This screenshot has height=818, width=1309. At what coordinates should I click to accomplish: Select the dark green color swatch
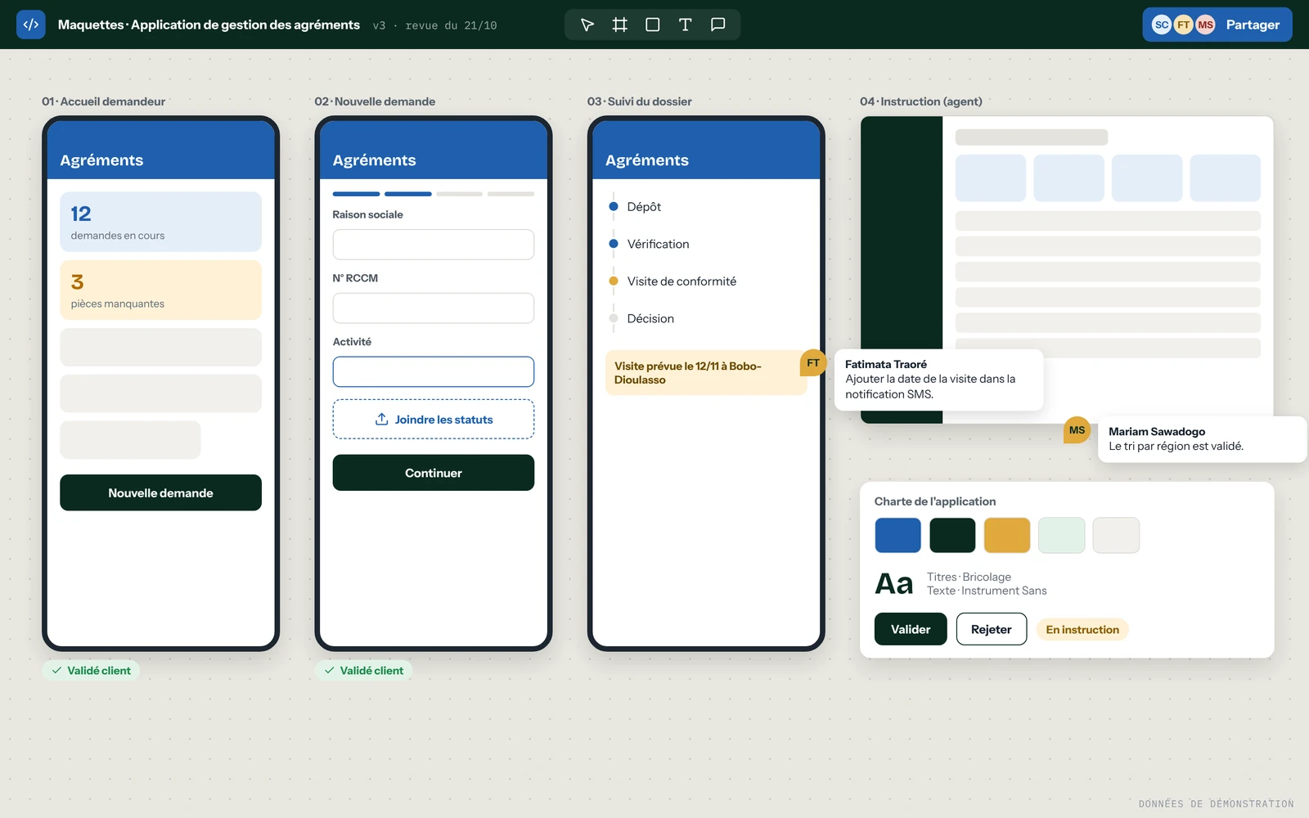[952, 535]
